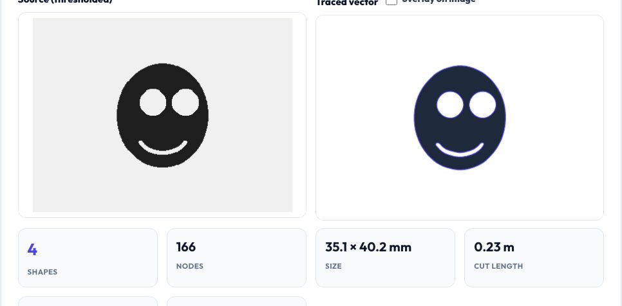
Task: Click the Traced vector heading label
Action: coord(346,3)
